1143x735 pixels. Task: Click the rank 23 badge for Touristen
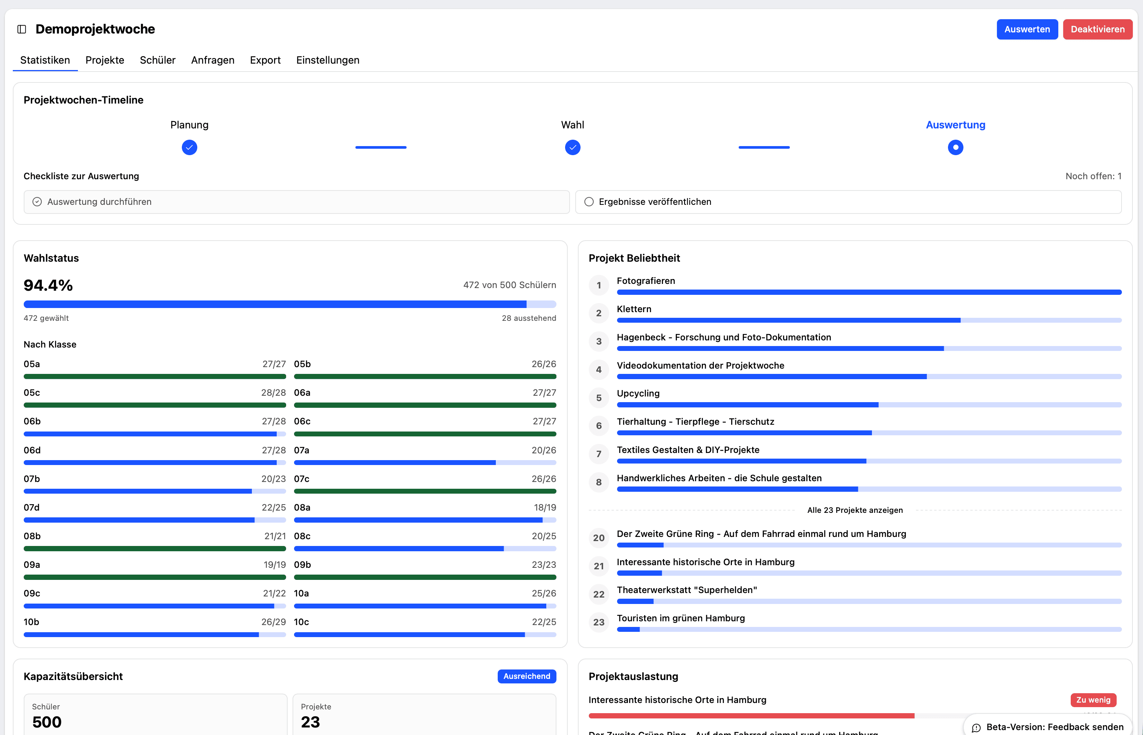[x=599, y=622]
